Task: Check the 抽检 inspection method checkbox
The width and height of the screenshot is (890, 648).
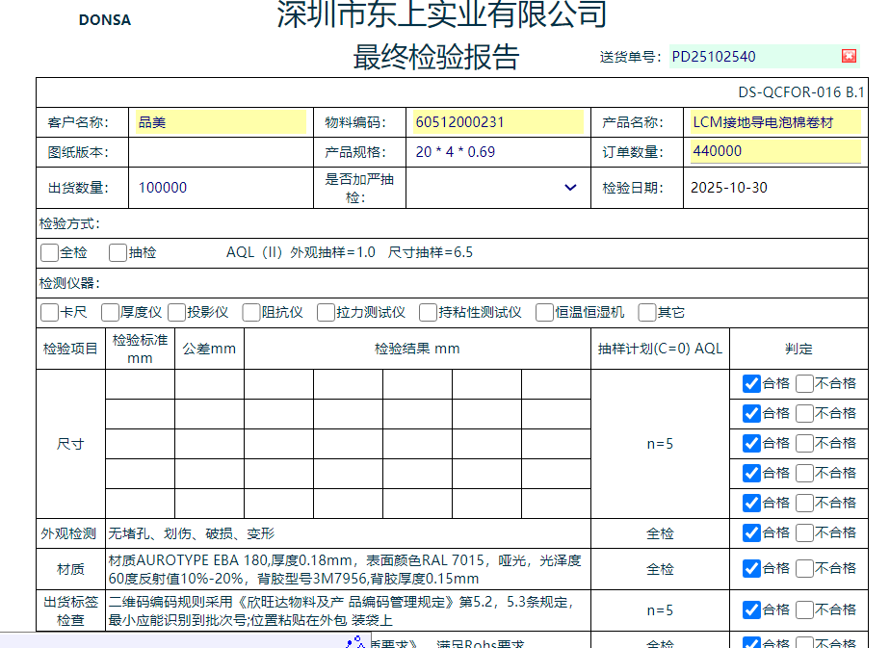Action: coord(118,253)
